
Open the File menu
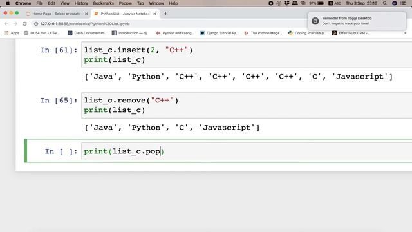pos(39,3)
